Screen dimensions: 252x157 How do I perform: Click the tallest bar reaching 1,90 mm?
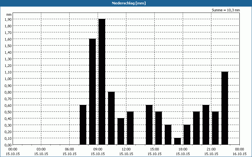coord(102,82)
